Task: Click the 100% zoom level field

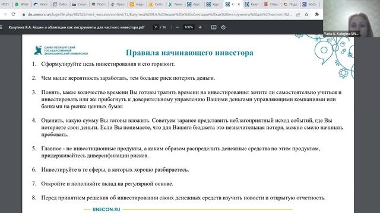Action: click(189, 27)
